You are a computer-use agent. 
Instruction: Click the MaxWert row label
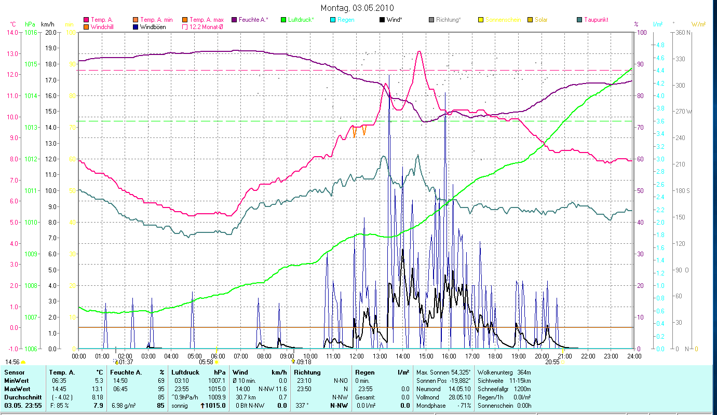[x=17, y=389]
